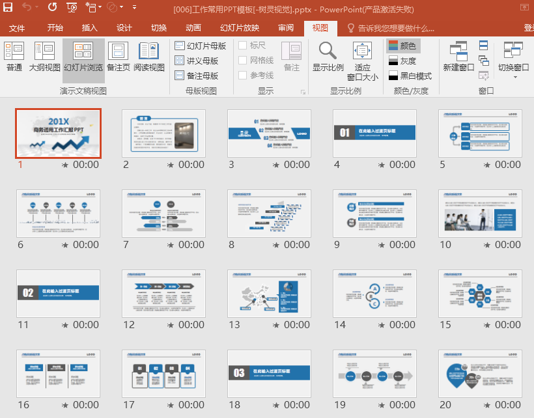Select Black and White mode (黑白模式)
This screenshot has width=534, height=418.
[410, 76]
